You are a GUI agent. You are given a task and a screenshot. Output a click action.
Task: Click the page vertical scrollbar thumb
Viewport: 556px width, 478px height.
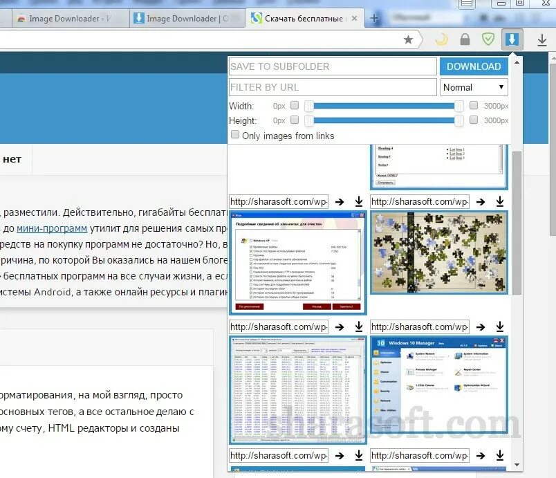(553, 150)
